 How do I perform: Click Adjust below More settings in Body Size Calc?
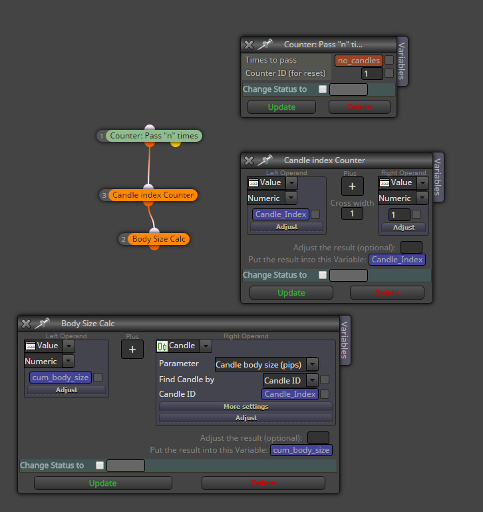tap(245, 418)
